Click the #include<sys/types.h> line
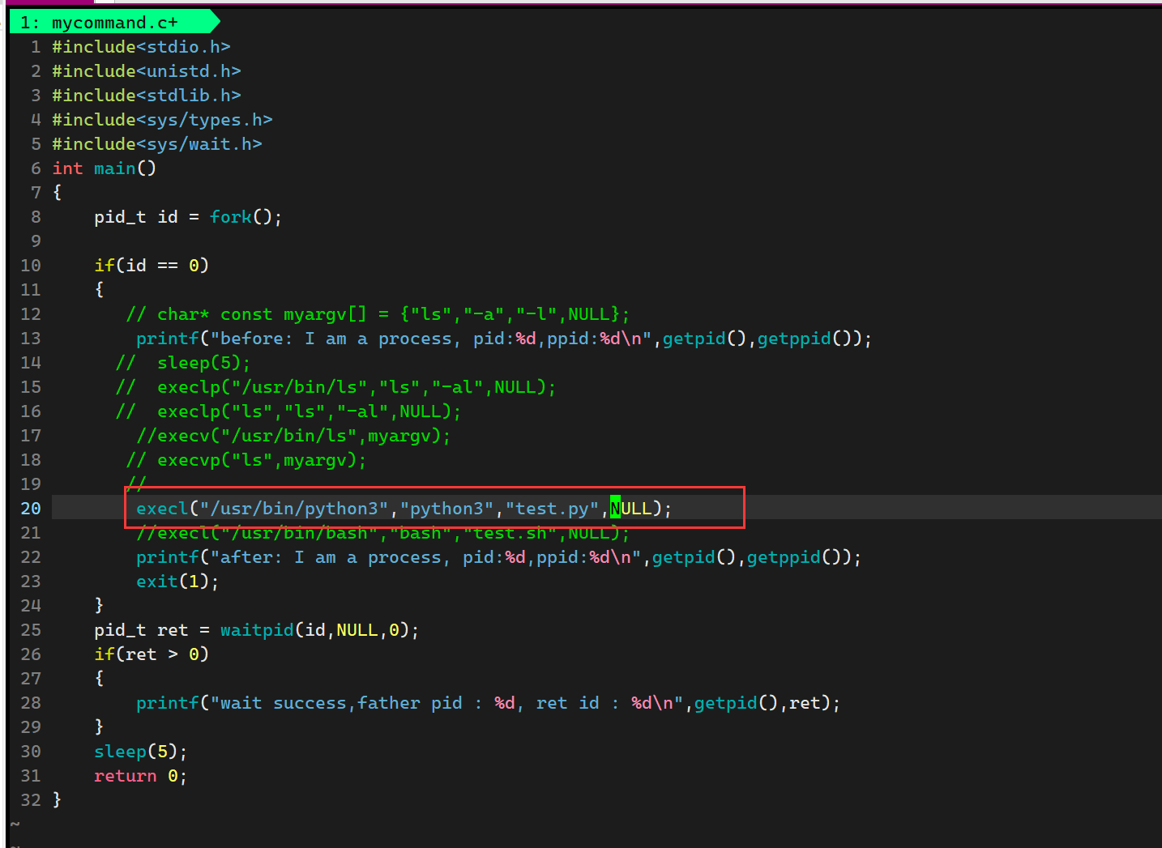 coord(162,120)
